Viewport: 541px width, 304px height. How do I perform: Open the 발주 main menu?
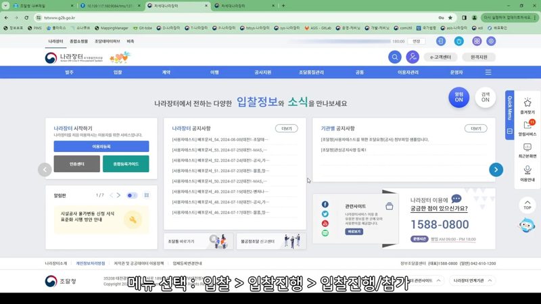coord(70,72)
